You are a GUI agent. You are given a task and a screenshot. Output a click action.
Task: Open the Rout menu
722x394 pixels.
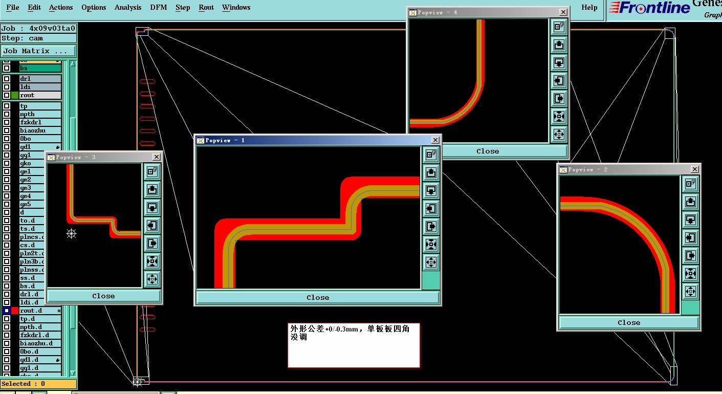206,7
